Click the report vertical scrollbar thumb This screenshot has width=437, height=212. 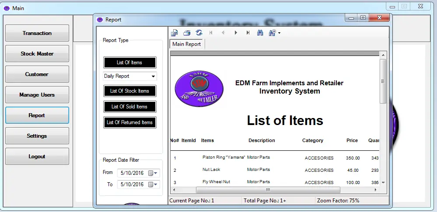click(383, 81)
